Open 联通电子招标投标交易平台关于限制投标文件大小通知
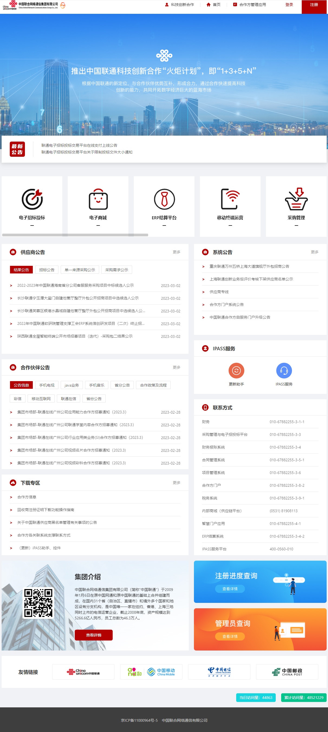Image resolution: width=328 pixels, height=732 pixels. pos(87,152)
